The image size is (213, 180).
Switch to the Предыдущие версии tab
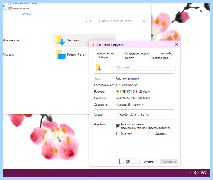(137, 53)
